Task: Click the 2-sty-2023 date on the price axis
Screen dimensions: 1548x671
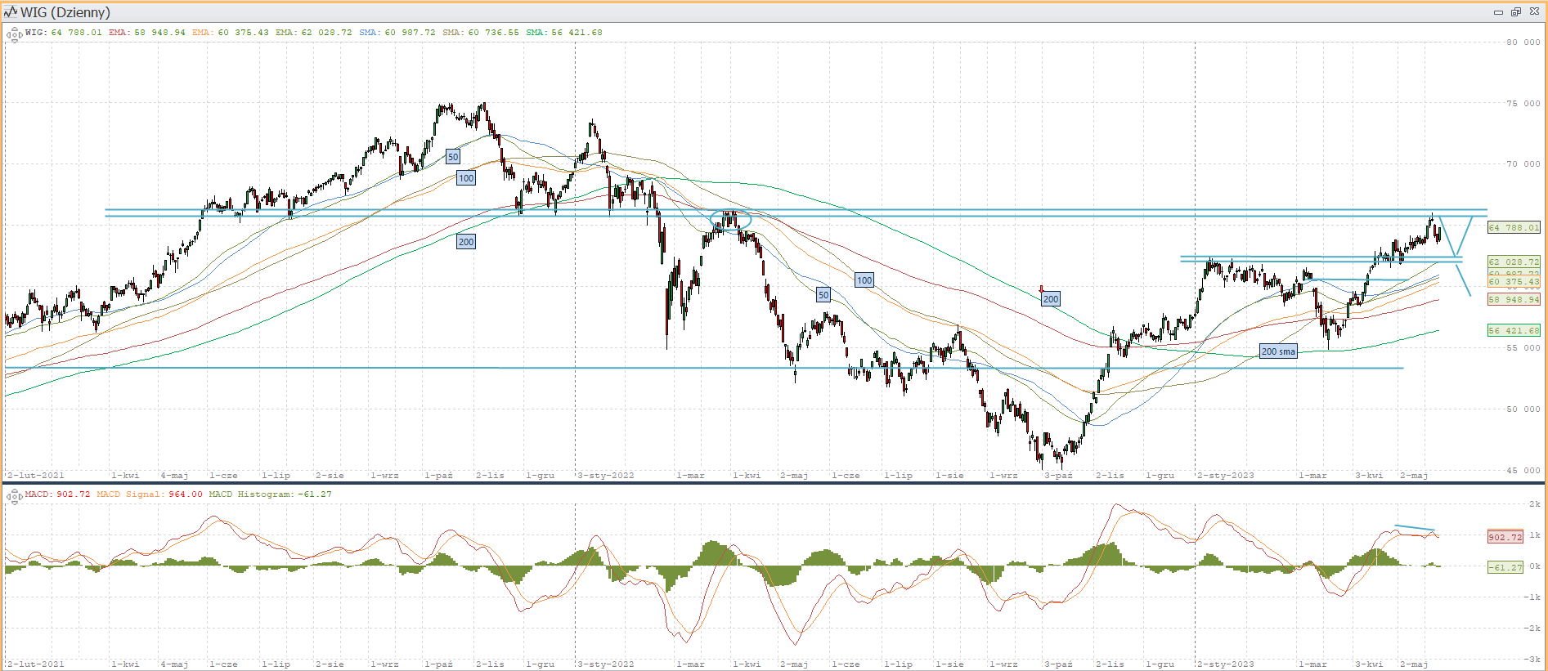Action: tap(1225, 475)
